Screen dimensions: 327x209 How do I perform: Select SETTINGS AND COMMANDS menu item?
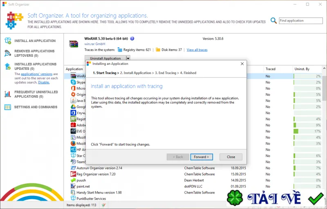[36, 107]
